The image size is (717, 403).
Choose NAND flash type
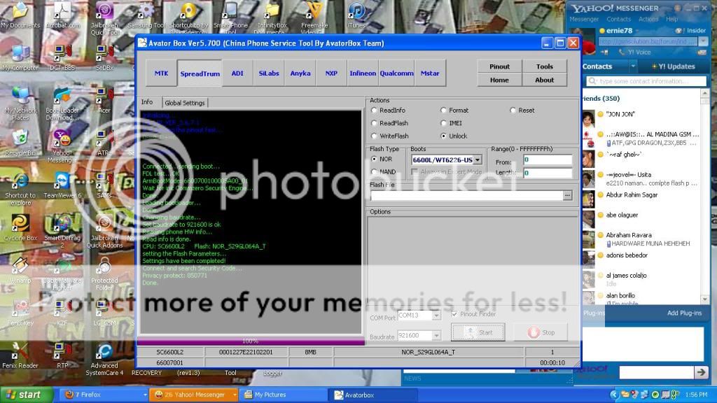pos(375,172)
